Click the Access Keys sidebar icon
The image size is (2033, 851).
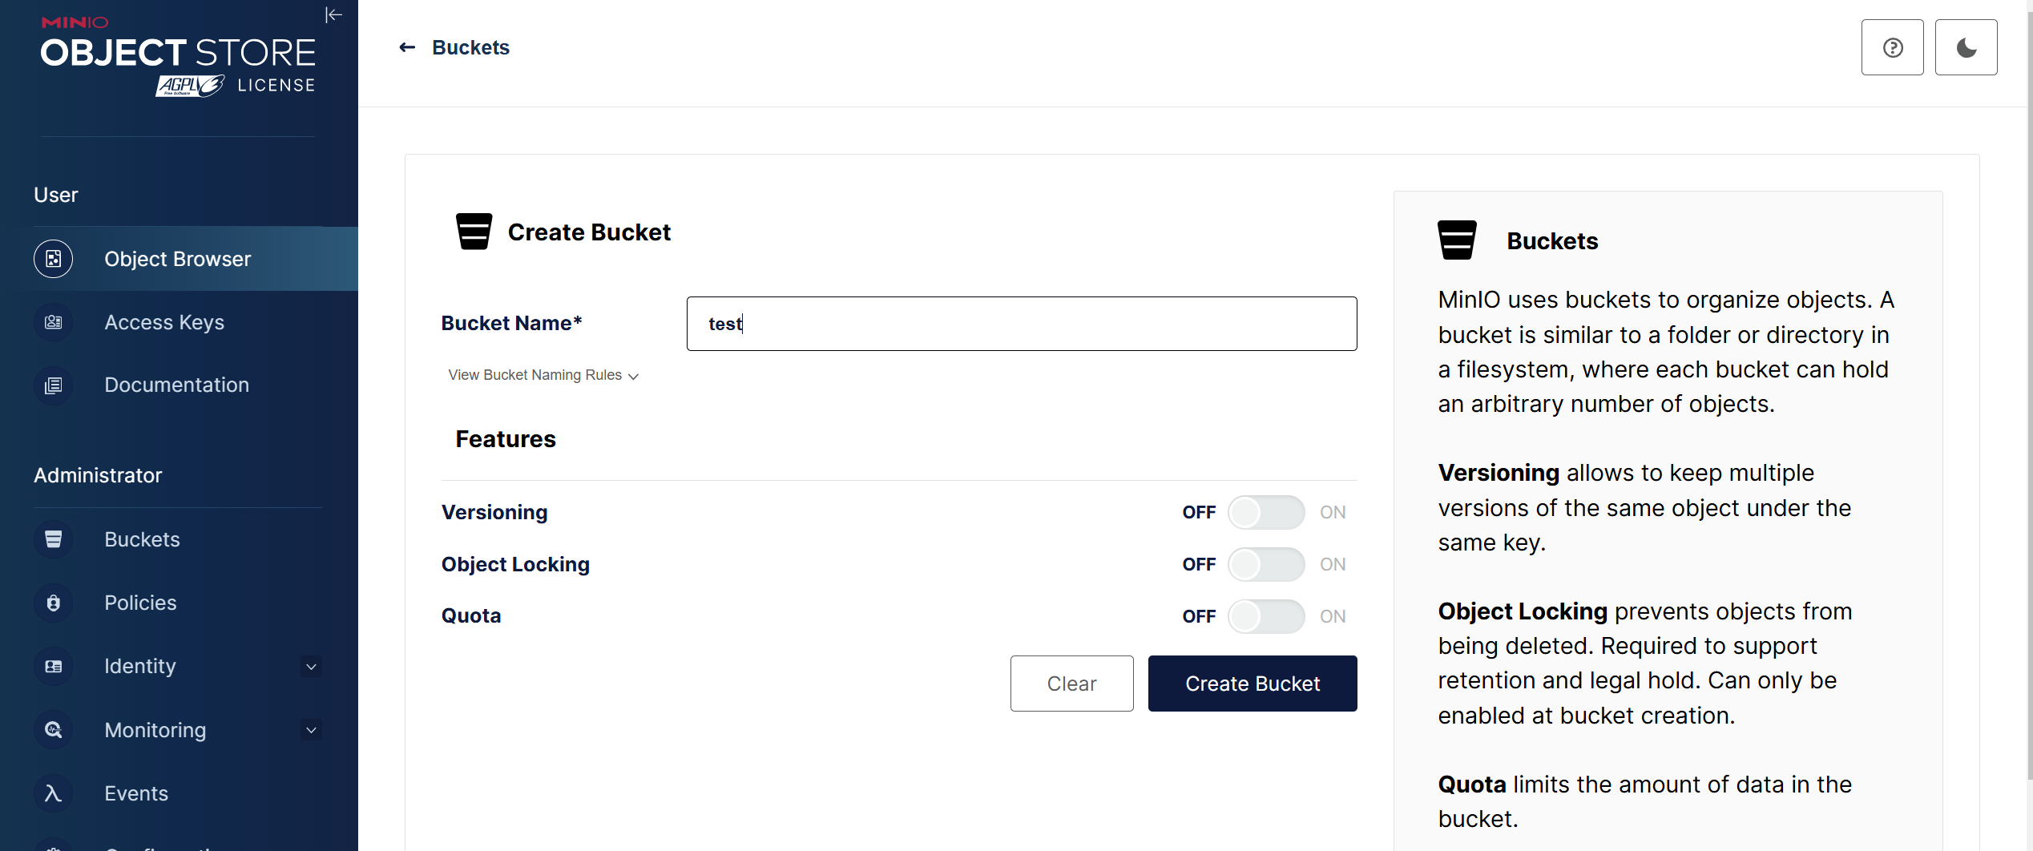click(54, 322)
